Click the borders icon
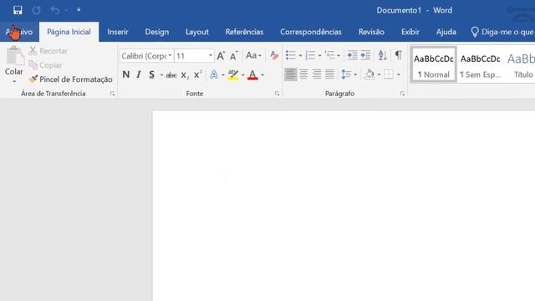Image resolution: width=535 pixels, height=301 pixels. point(389,74)
